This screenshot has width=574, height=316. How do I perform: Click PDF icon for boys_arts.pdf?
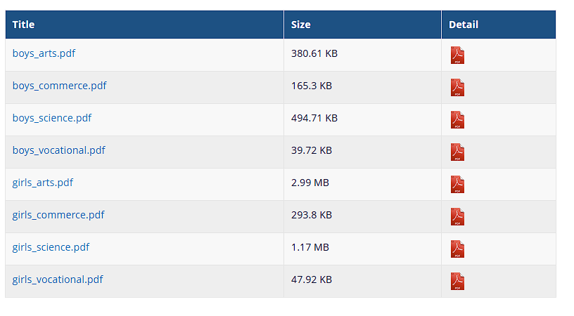[x=457, y=55]
